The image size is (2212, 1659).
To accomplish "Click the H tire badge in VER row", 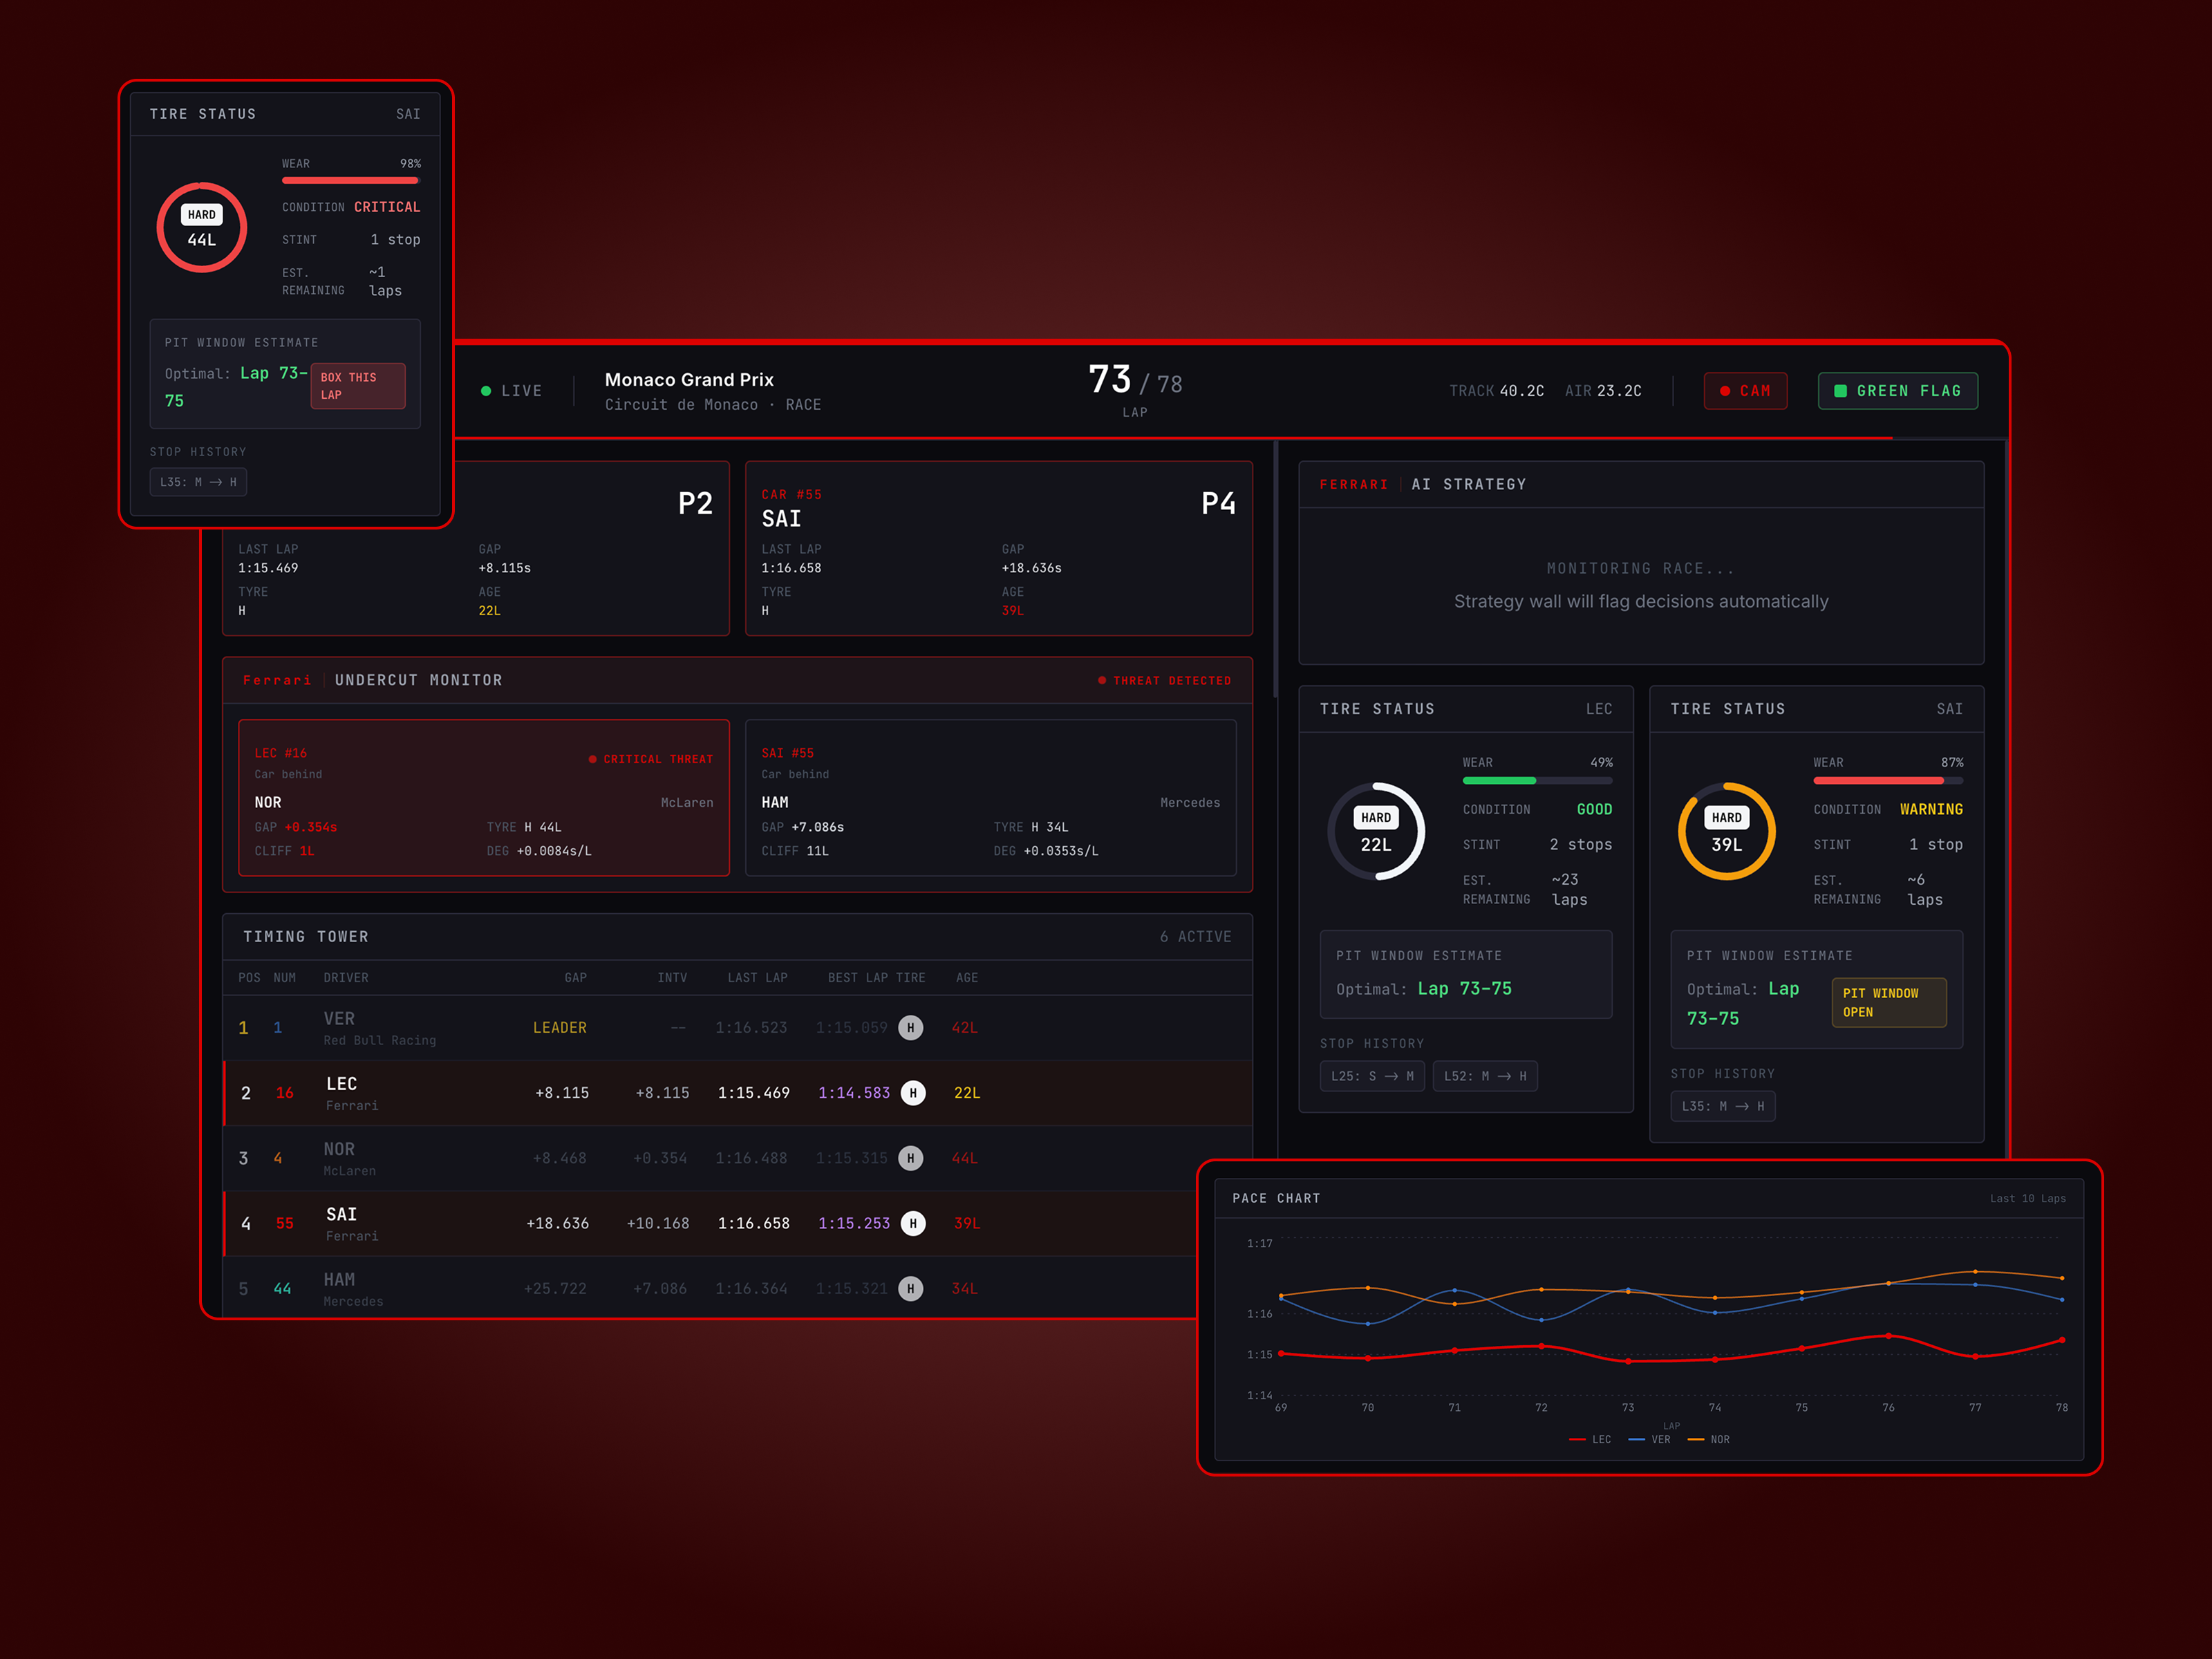I will (x=910, y=1027).
